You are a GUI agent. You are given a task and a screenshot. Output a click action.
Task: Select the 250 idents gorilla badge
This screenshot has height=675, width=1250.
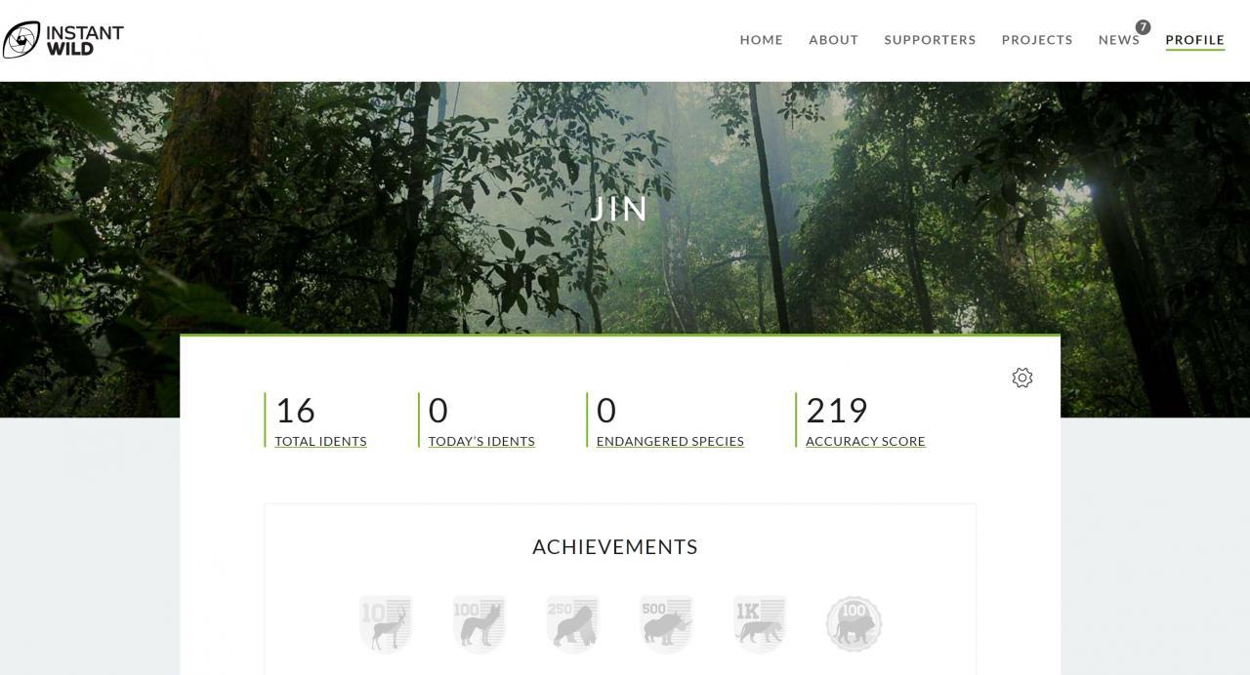(573, 623)
